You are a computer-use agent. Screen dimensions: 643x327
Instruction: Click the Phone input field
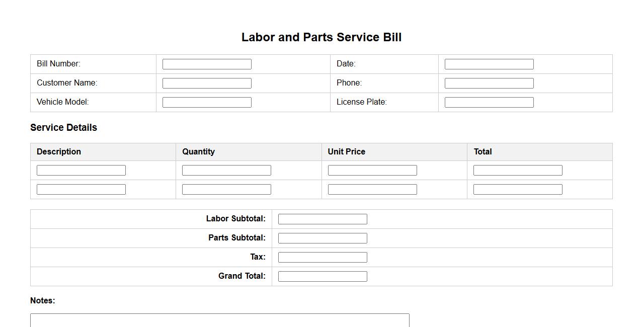point(489,83)
